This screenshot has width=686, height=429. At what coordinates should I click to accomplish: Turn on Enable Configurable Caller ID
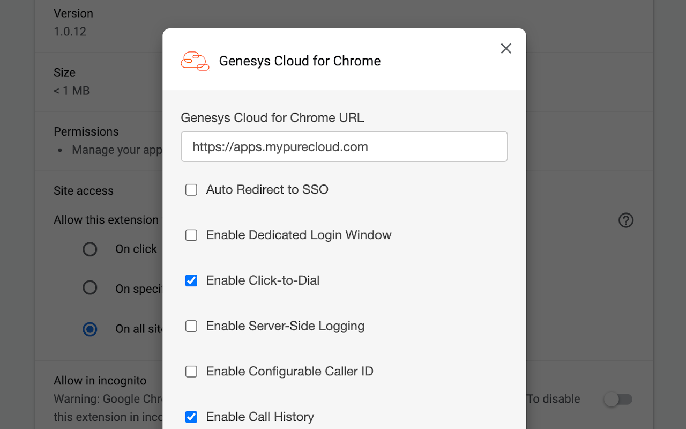[191, 372]
